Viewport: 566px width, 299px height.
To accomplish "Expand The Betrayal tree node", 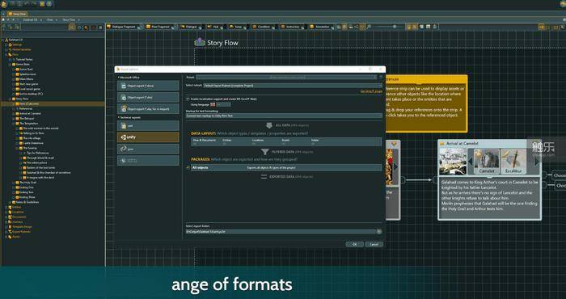I will pyautogui.click(x=14, y=118).
